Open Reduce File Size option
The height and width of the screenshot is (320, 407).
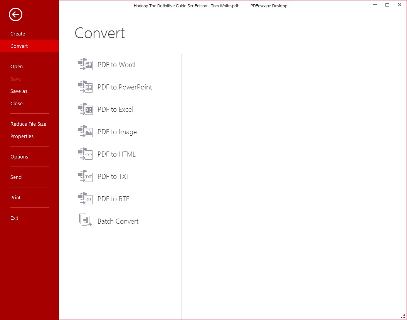point(29,124)
